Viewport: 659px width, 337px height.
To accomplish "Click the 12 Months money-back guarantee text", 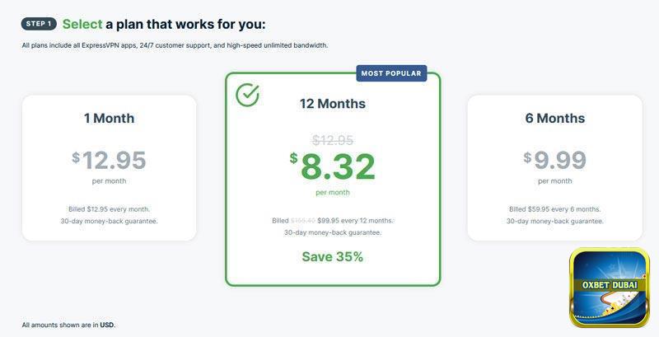I will 333,232.
